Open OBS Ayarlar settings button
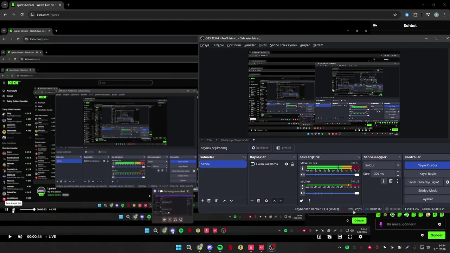The width and height of the screenshot is (450, 253). click(427, 199)
